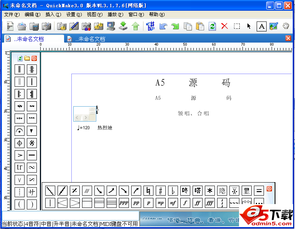The width and height of the screenshot is (295, 229).
Task: Close the document tab with red X
Action: [x=288, y=38]
